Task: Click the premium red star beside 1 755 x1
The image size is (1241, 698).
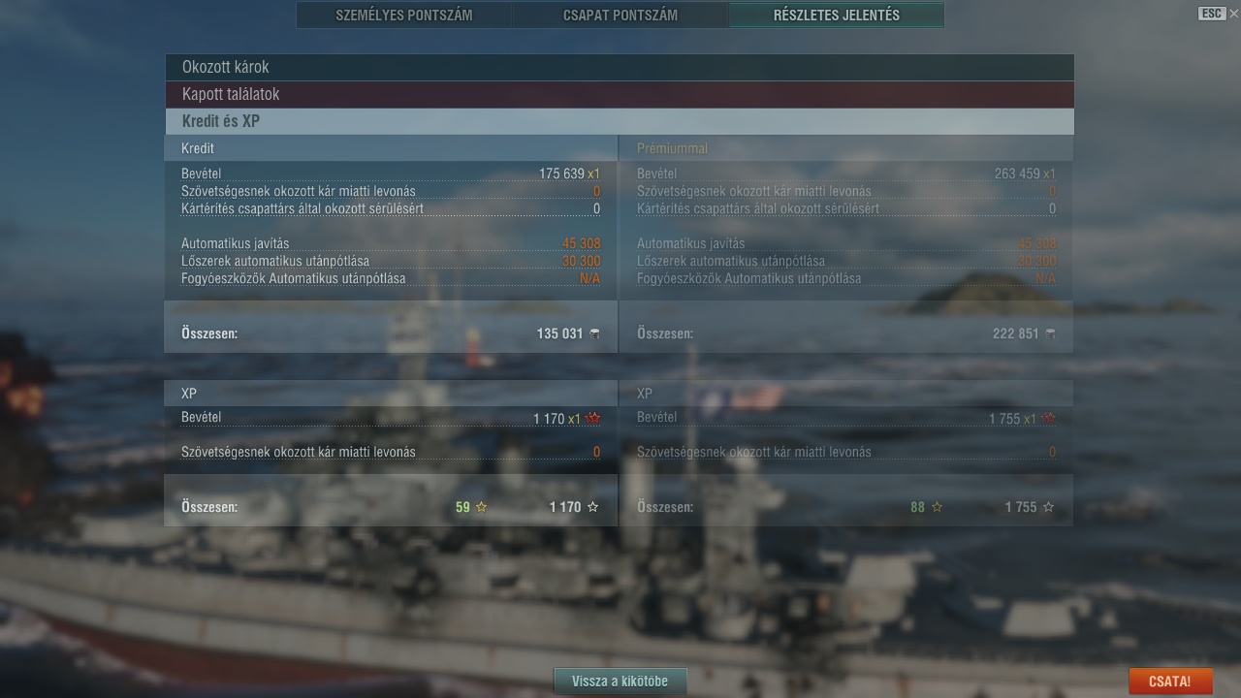Action: [1048, 419]
